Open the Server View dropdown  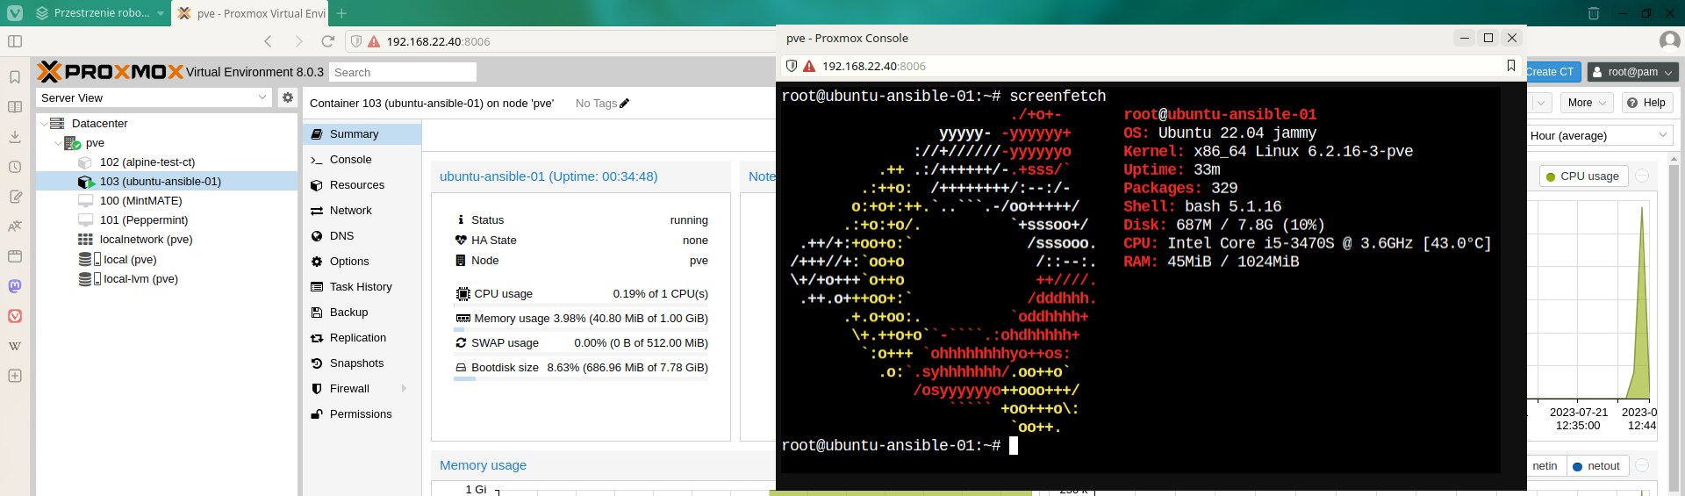pyautogui.click(x=262, y=97)
